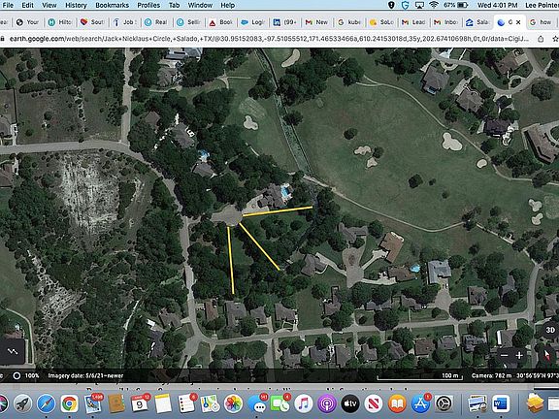559x419 pixels.
Task: Switch to the Southwest tab
Action: point(92,22)
